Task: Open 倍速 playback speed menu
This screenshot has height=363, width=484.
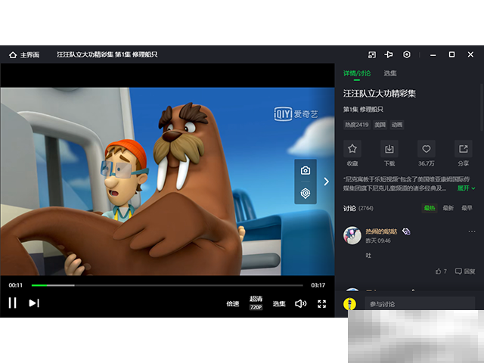Action: pos(233,304)
